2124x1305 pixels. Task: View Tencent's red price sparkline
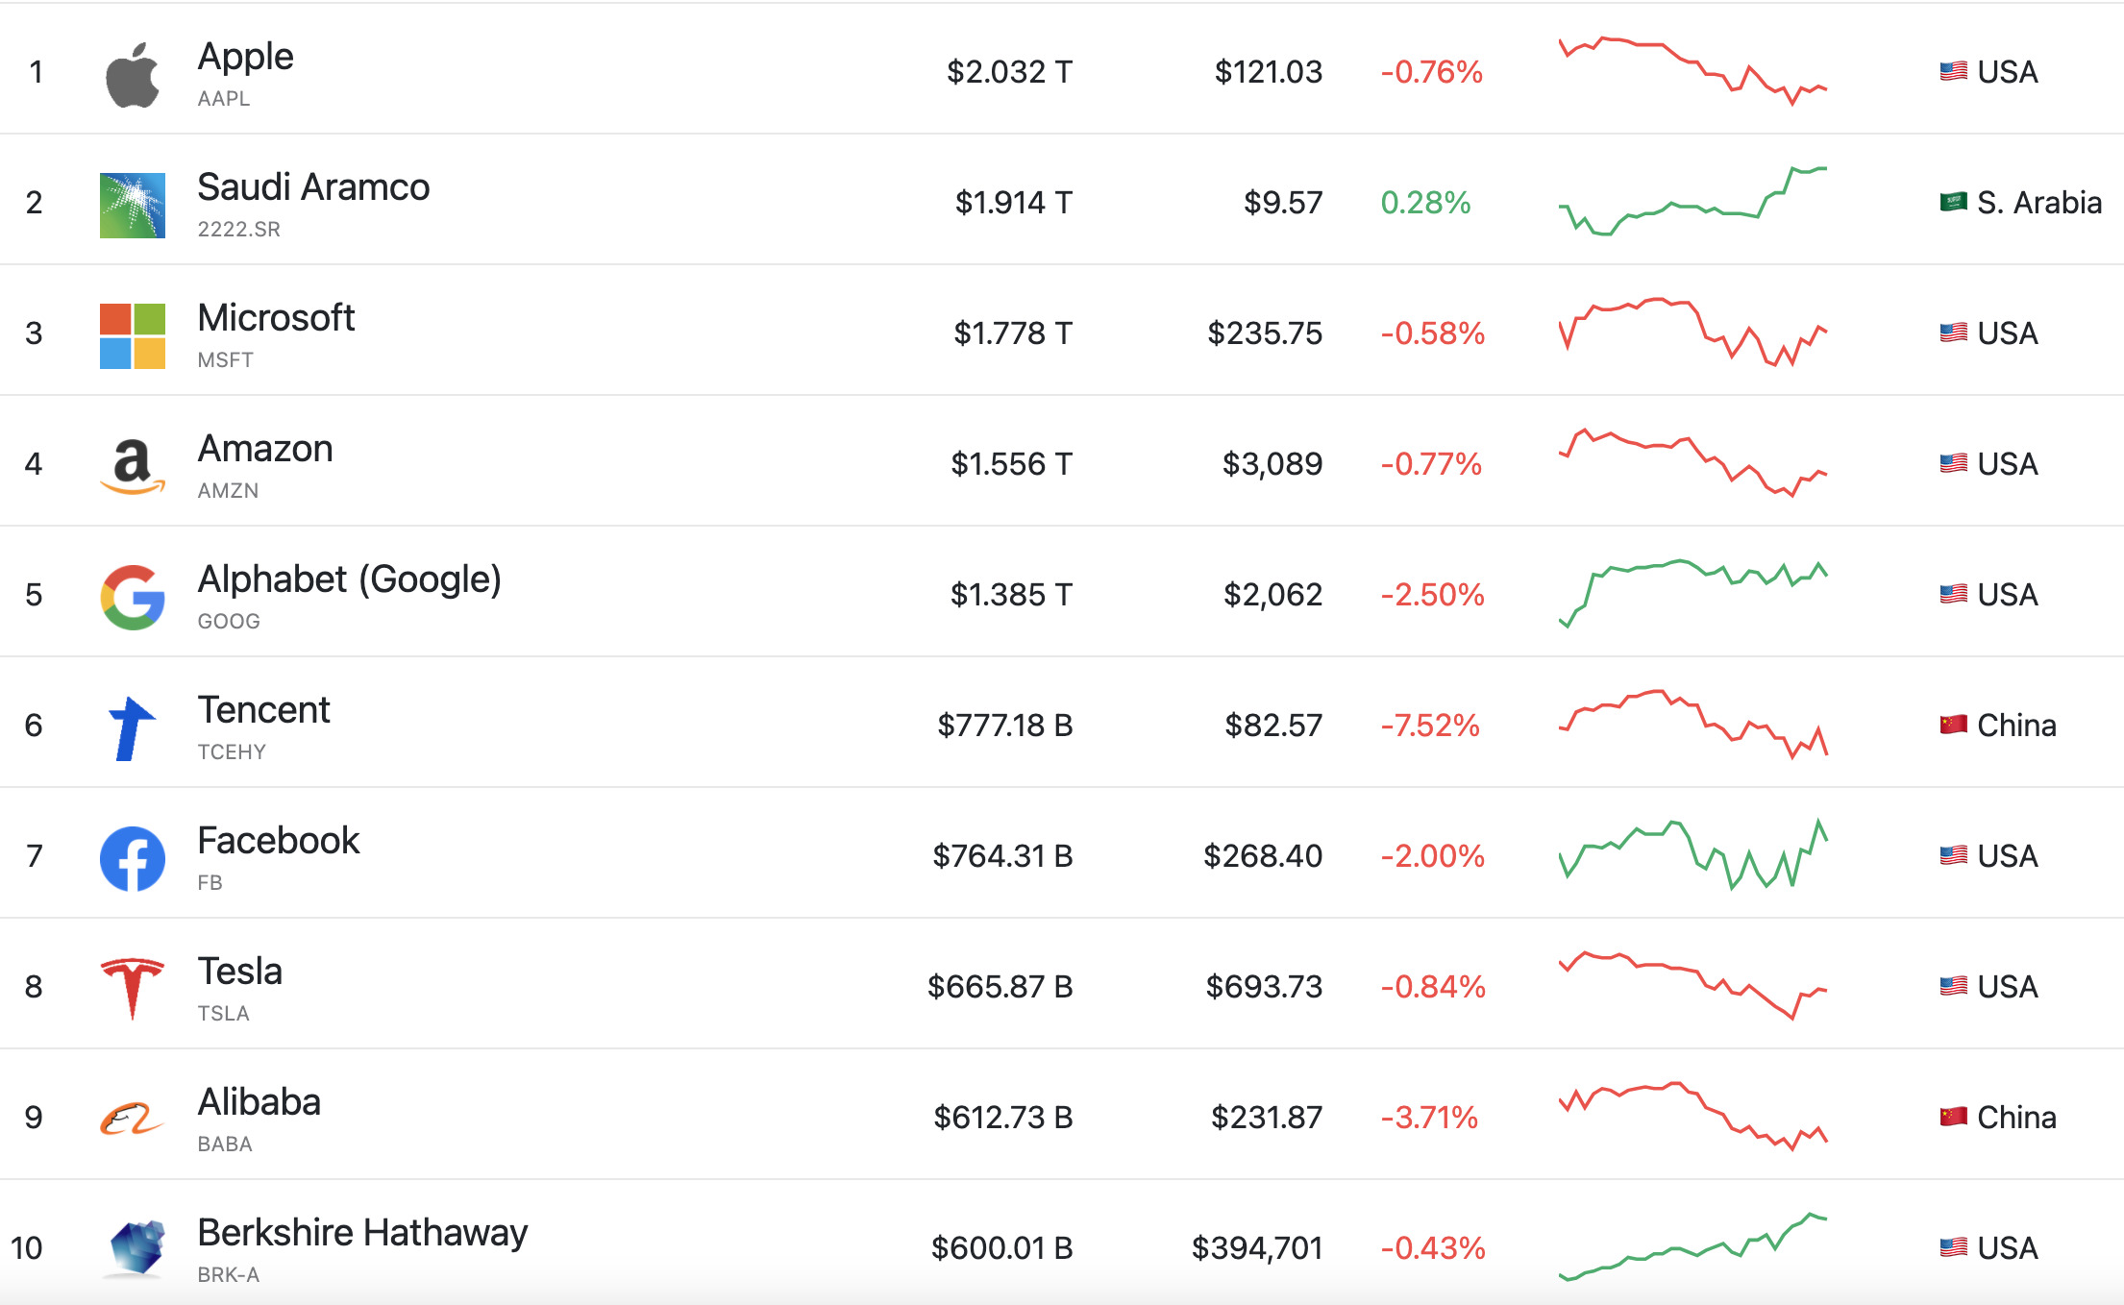(x=1692, y=725)
